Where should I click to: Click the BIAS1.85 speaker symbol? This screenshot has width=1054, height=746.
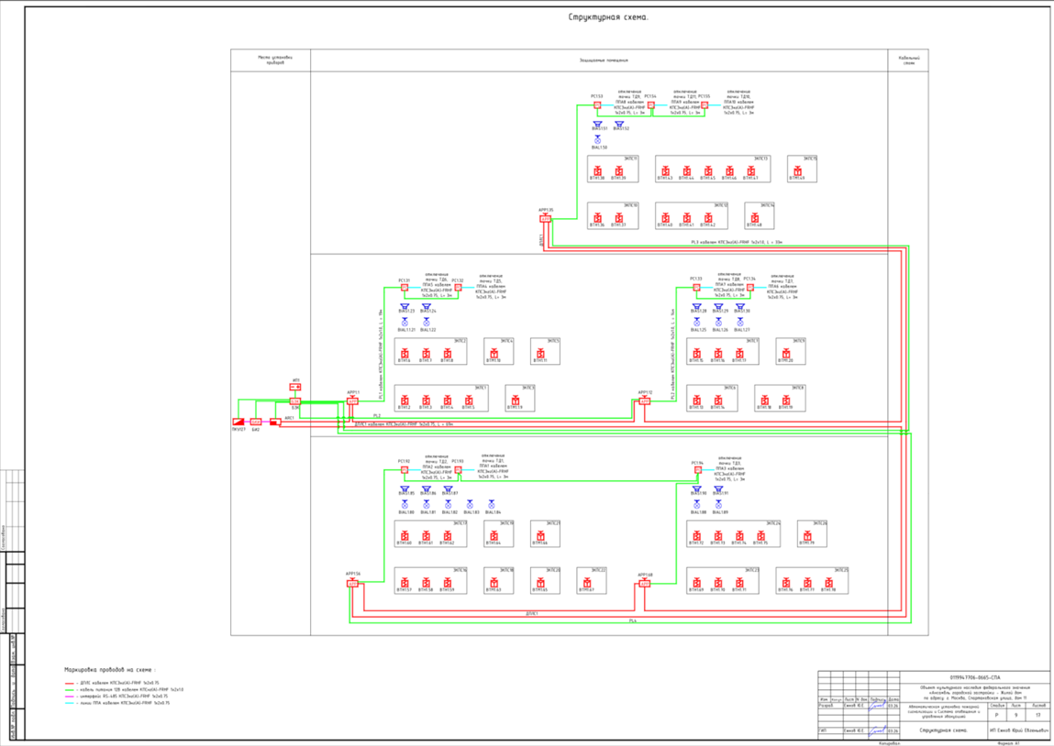point(404,489)
